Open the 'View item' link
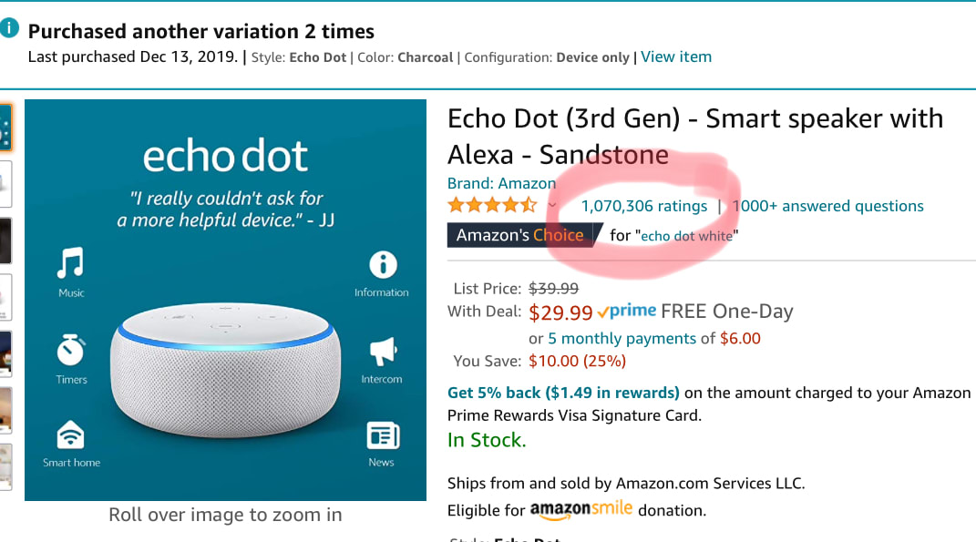This screenshot has height=542, width=976. pos(676,56)
